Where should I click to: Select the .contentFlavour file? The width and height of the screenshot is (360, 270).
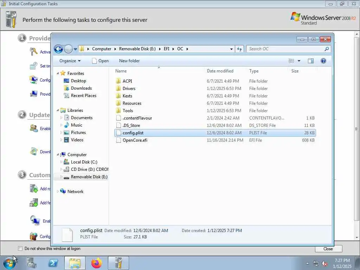[215, 118]
